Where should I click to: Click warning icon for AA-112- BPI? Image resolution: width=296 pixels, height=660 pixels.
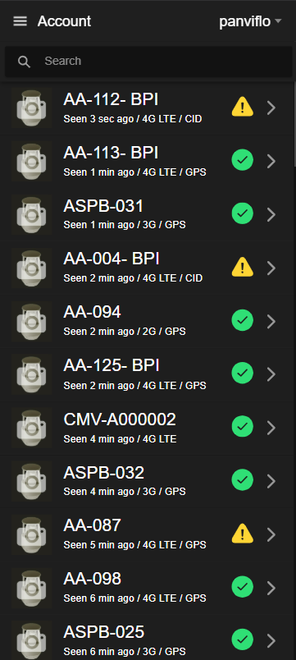tap(242, 107)
